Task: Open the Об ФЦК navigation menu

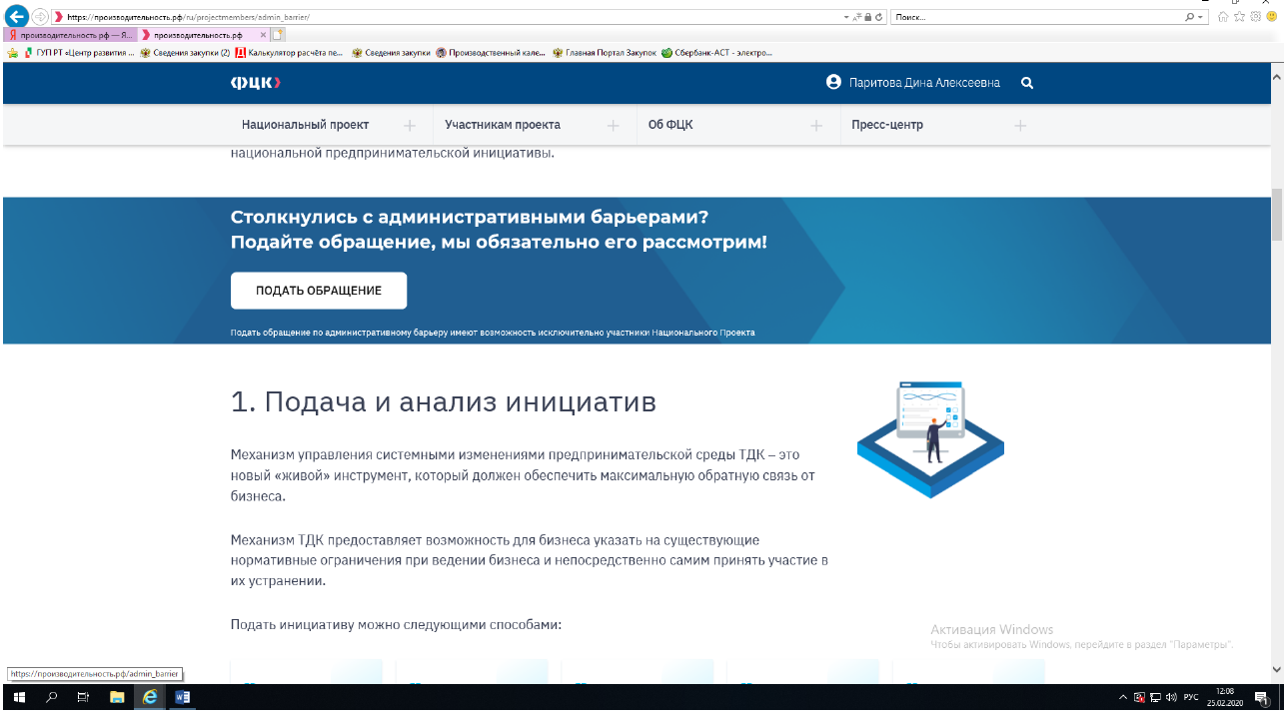Action: pyautogui.click(x=670, y=125)
